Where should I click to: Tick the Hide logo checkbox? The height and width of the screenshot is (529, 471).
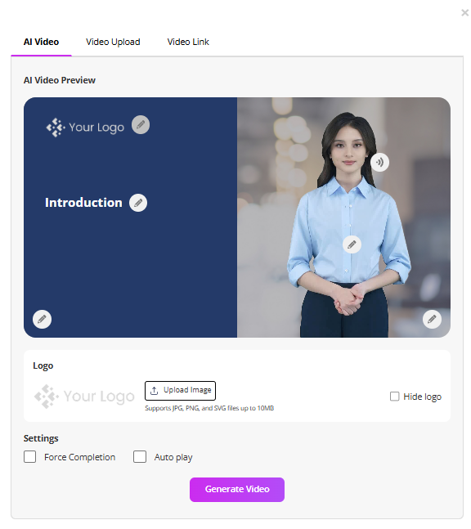coord(394,397)
